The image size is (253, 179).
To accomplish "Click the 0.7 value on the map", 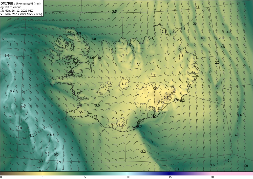I will point(166,98).
